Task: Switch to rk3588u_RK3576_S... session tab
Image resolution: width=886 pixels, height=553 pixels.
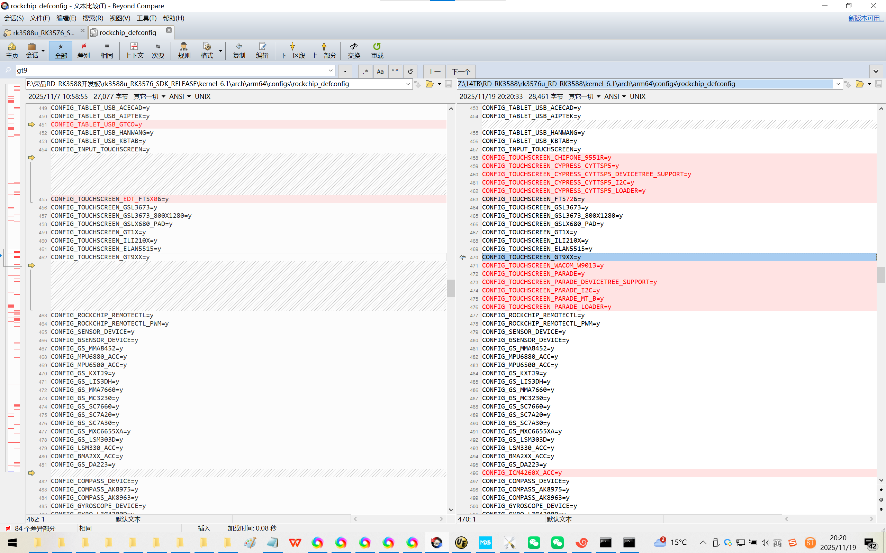Action: [43, 32]
